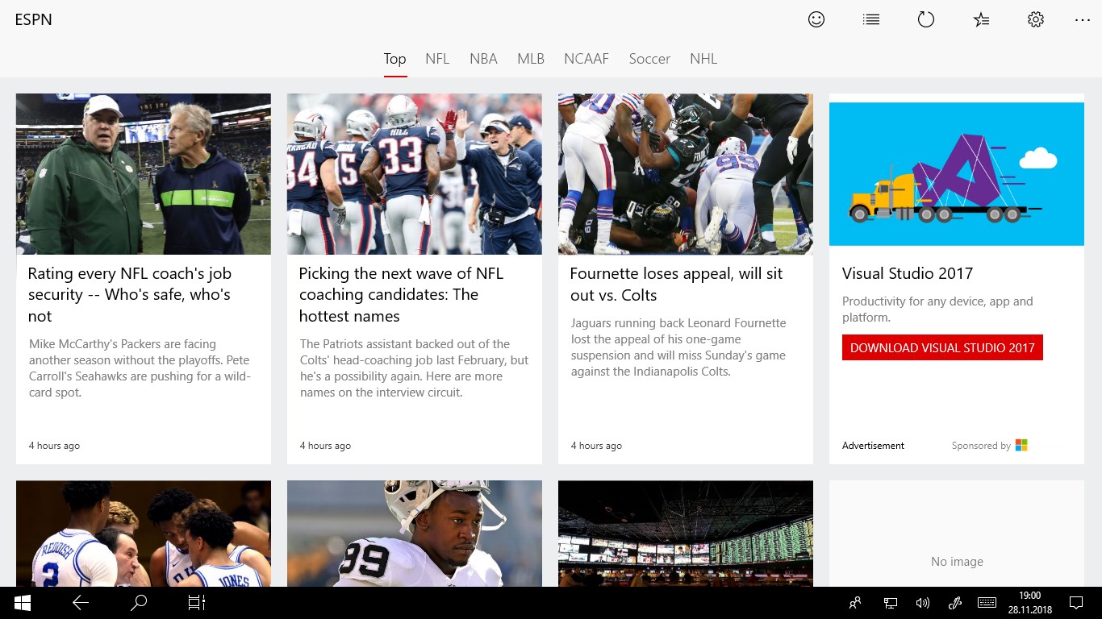Select the NCAAF tab
The height and width of the screenshot is (619, 1102).
(586, 59)
